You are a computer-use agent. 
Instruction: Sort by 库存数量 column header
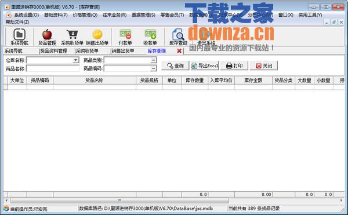(195, 80)
